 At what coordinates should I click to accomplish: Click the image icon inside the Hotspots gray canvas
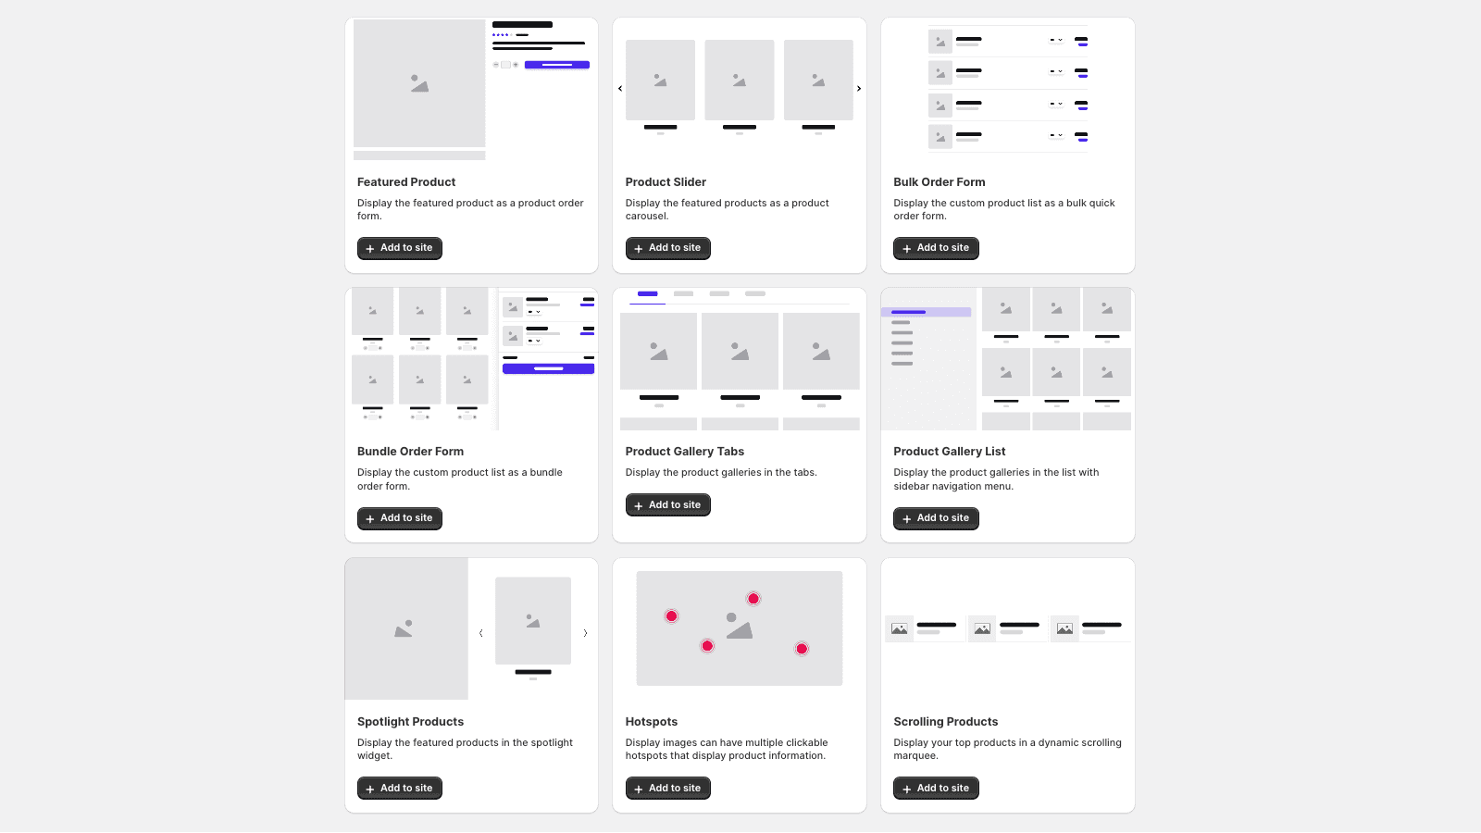[739, 628]
